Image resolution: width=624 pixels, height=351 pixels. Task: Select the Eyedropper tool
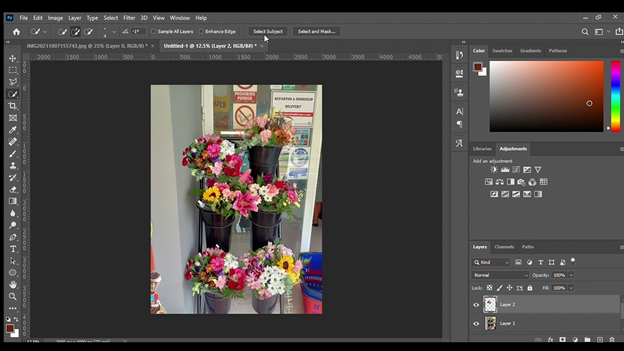point(13,130)
